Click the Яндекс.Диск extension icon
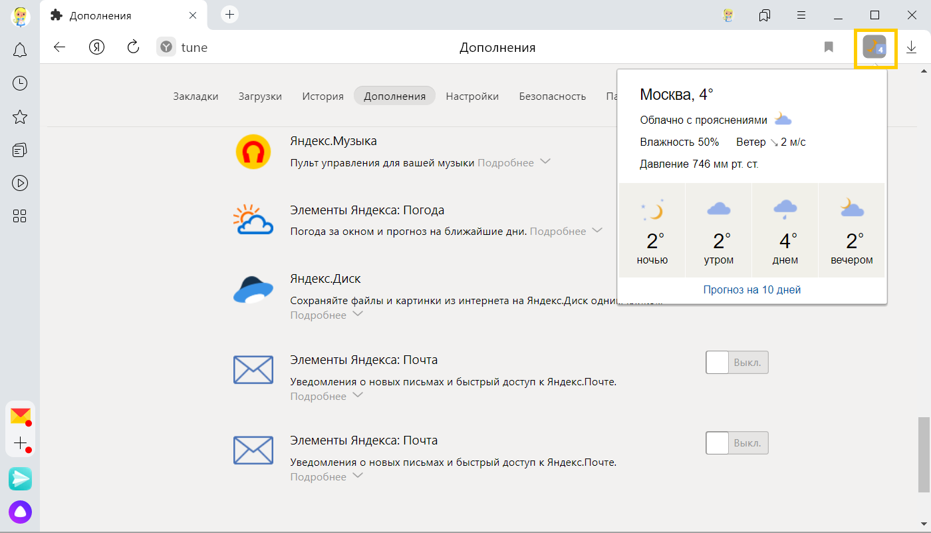931x533 pixels. 253,289
